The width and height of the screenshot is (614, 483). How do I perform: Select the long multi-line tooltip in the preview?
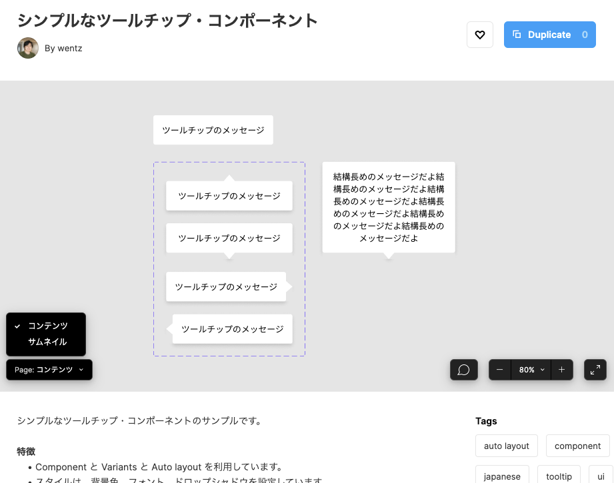(388, 207)
